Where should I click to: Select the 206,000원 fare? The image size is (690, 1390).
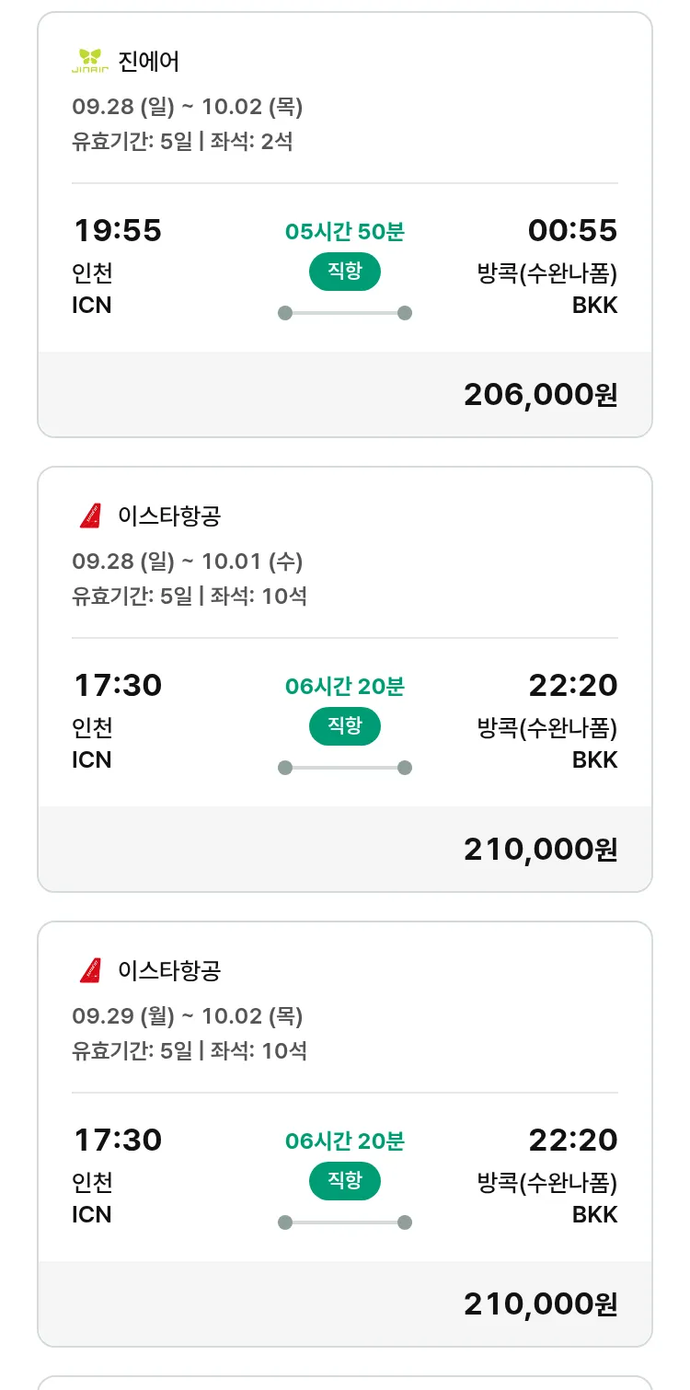click(x=540, y=394)
